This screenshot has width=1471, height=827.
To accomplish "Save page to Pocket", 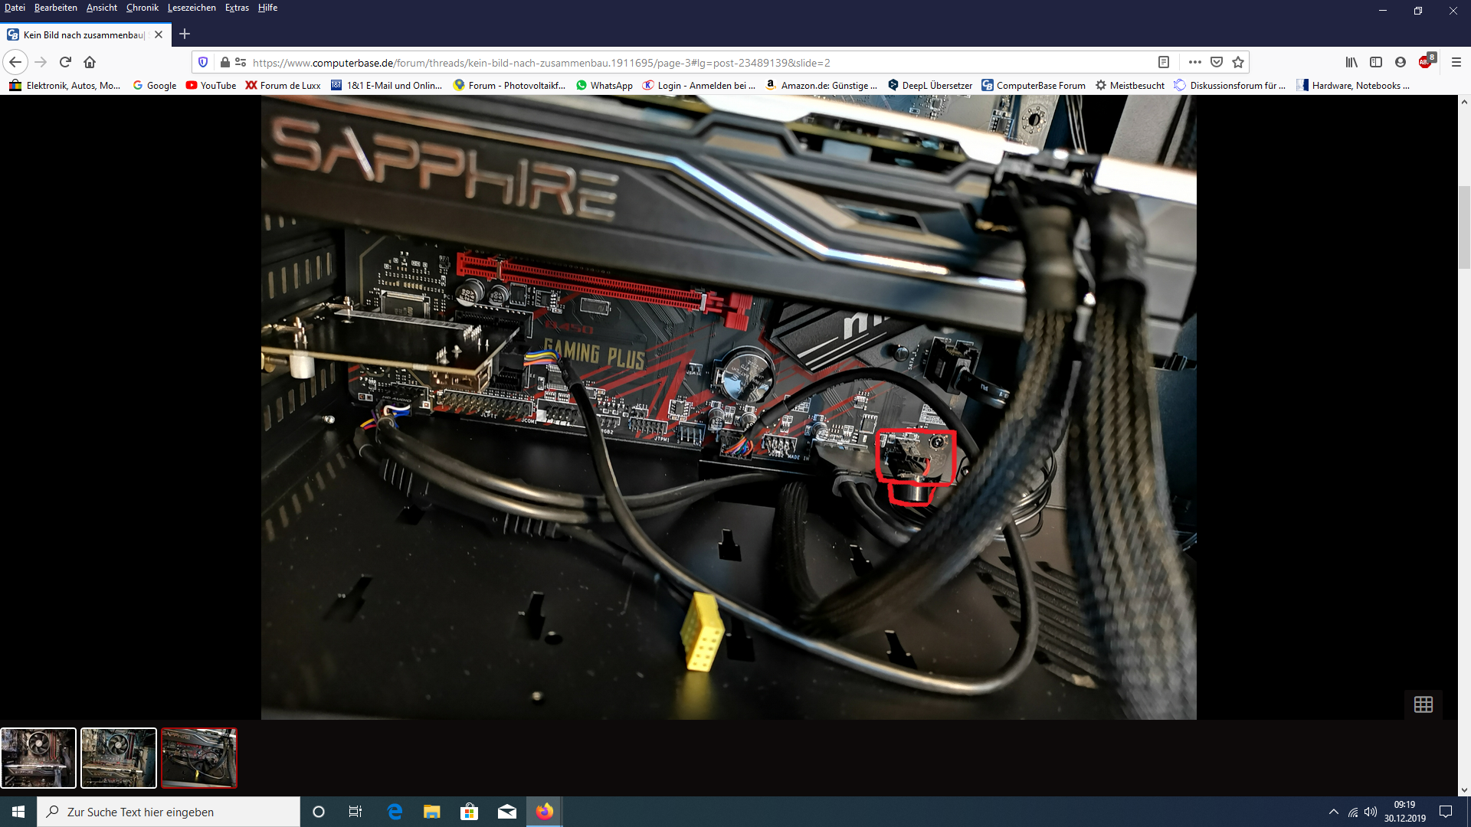I will [x=1217, y=62].
